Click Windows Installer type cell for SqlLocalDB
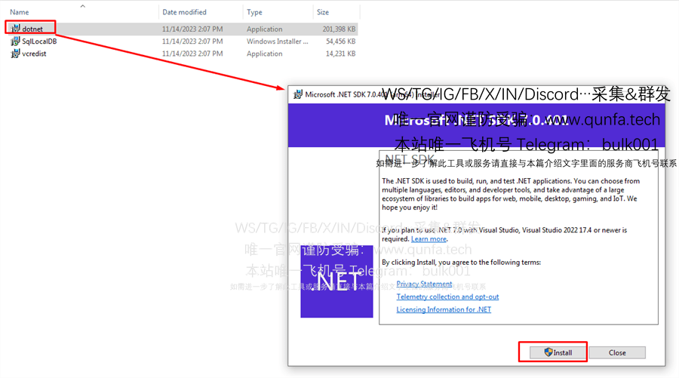 click(x=278, y=41)
